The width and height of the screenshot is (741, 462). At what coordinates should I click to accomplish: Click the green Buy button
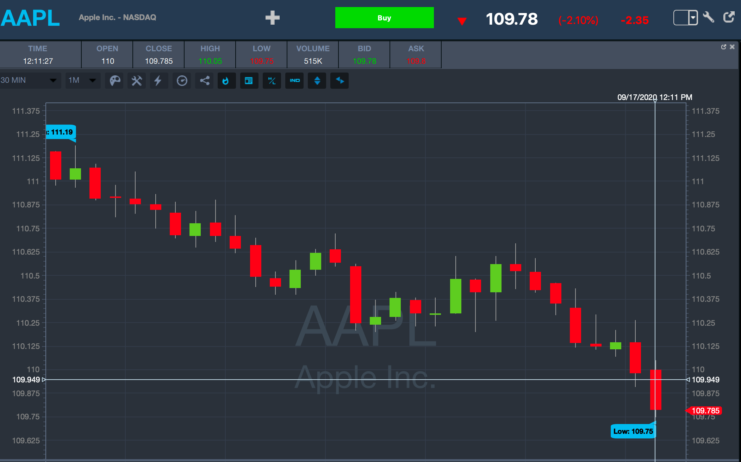(384, 18)
